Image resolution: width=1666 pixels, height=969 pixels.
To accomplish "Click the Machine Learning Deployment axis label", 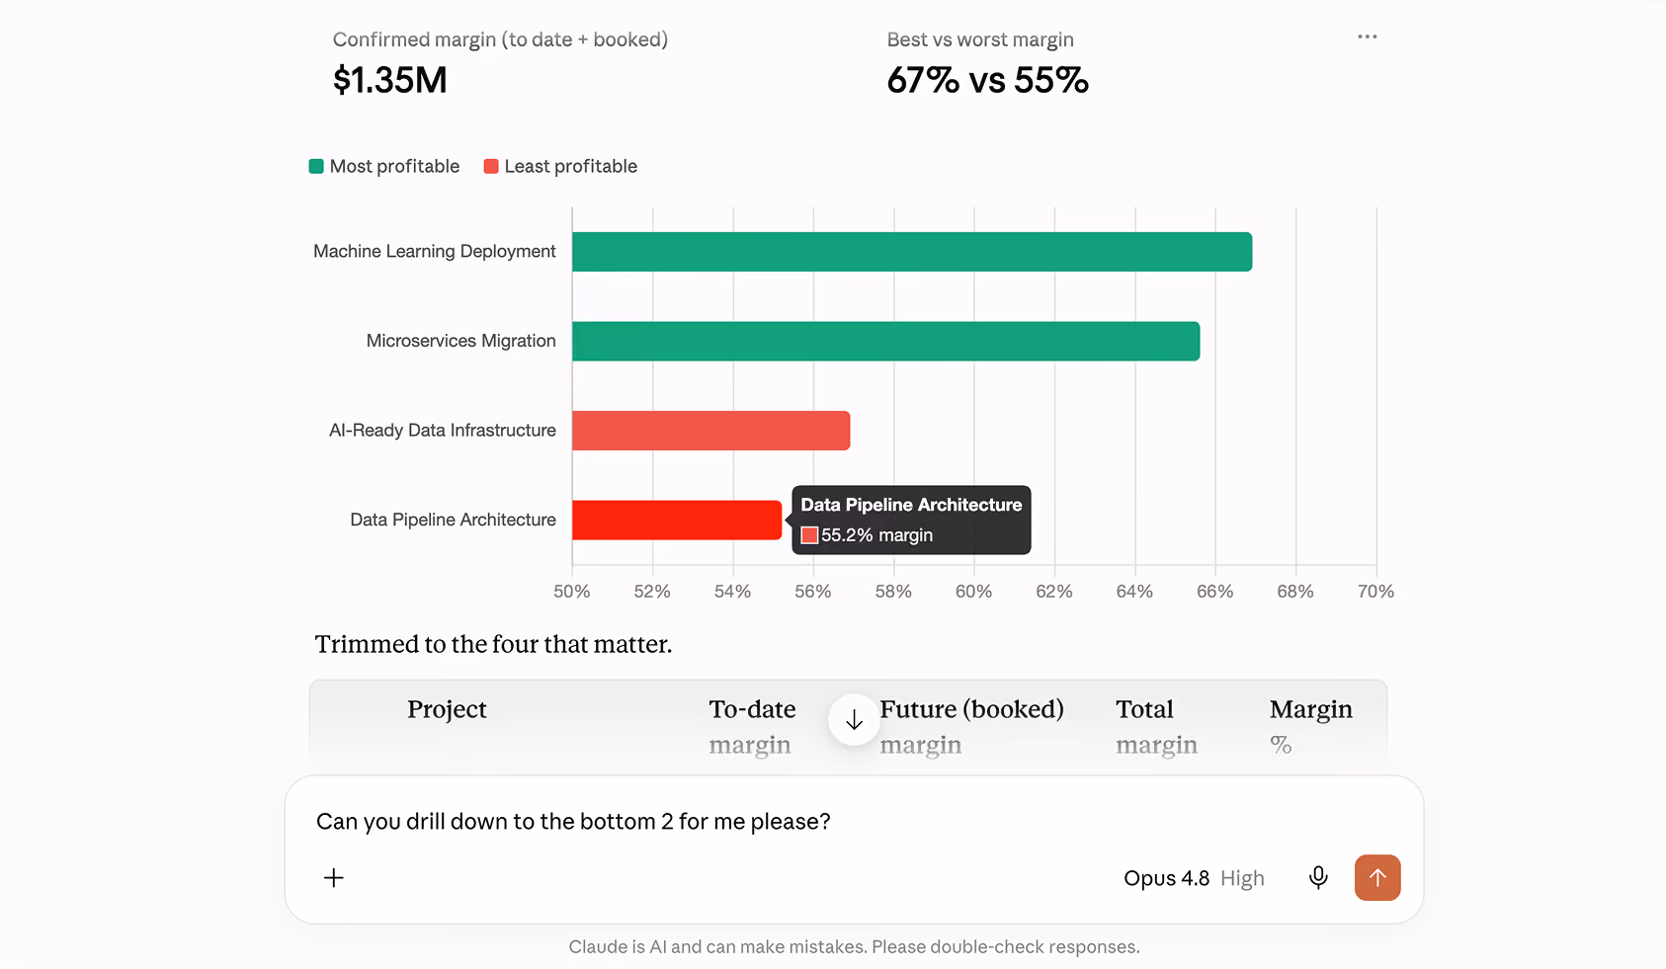I will pyautogui.click(x=435, y=252).
